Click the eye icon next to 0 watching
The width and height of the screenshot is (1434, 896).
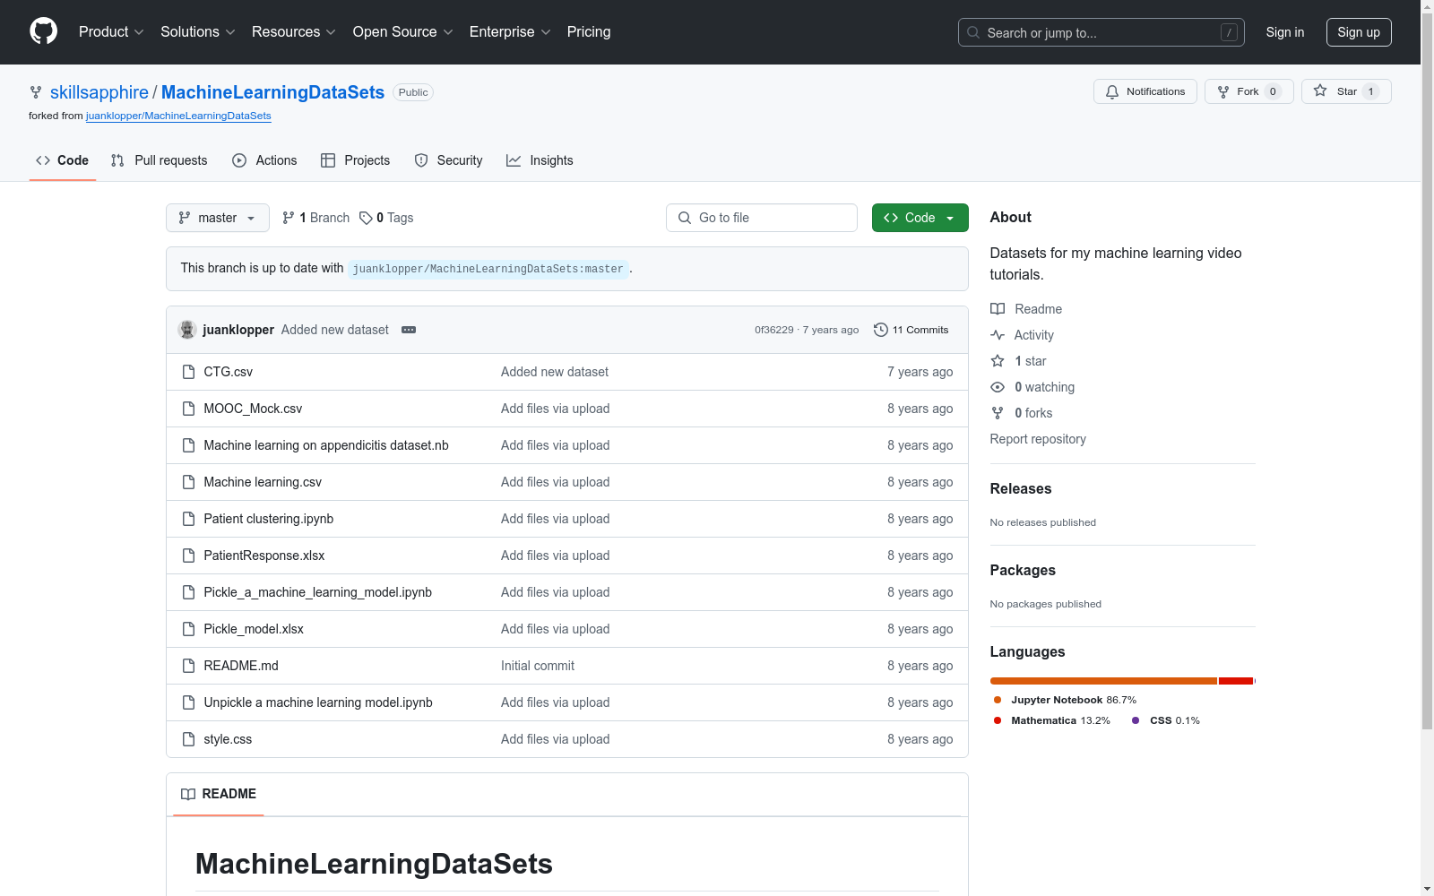click(998, 387)
